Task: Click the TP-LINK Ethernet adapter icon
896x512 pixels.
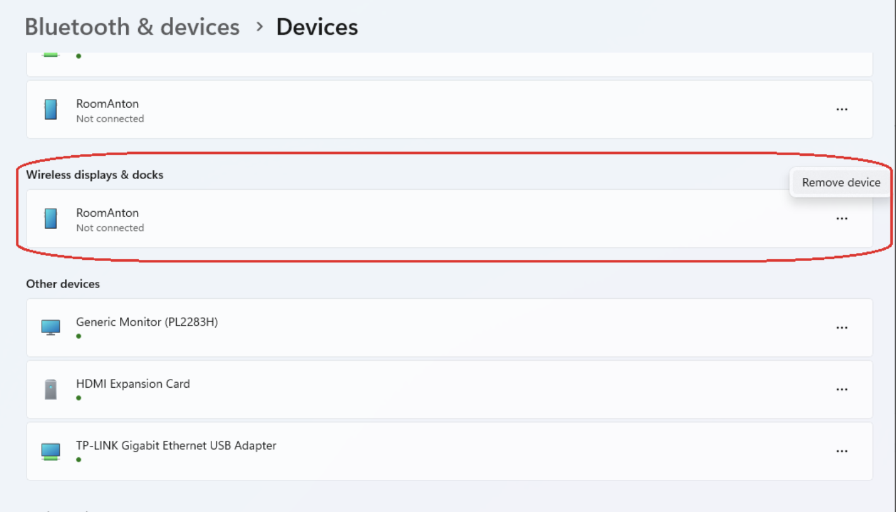Action: 50,451
